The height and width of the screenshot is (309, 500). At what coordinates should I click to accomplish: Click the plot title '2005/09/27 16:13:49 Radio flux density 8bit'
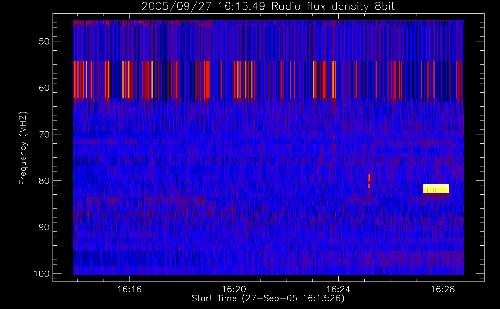(x=268, y=6)
